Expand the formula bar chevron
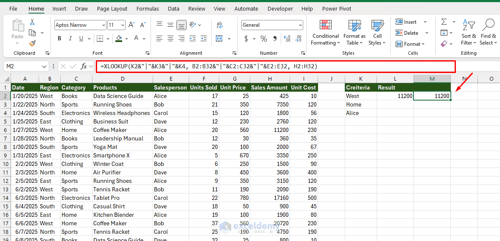Viewport: 500px width, 241px height. click(91, 66)
